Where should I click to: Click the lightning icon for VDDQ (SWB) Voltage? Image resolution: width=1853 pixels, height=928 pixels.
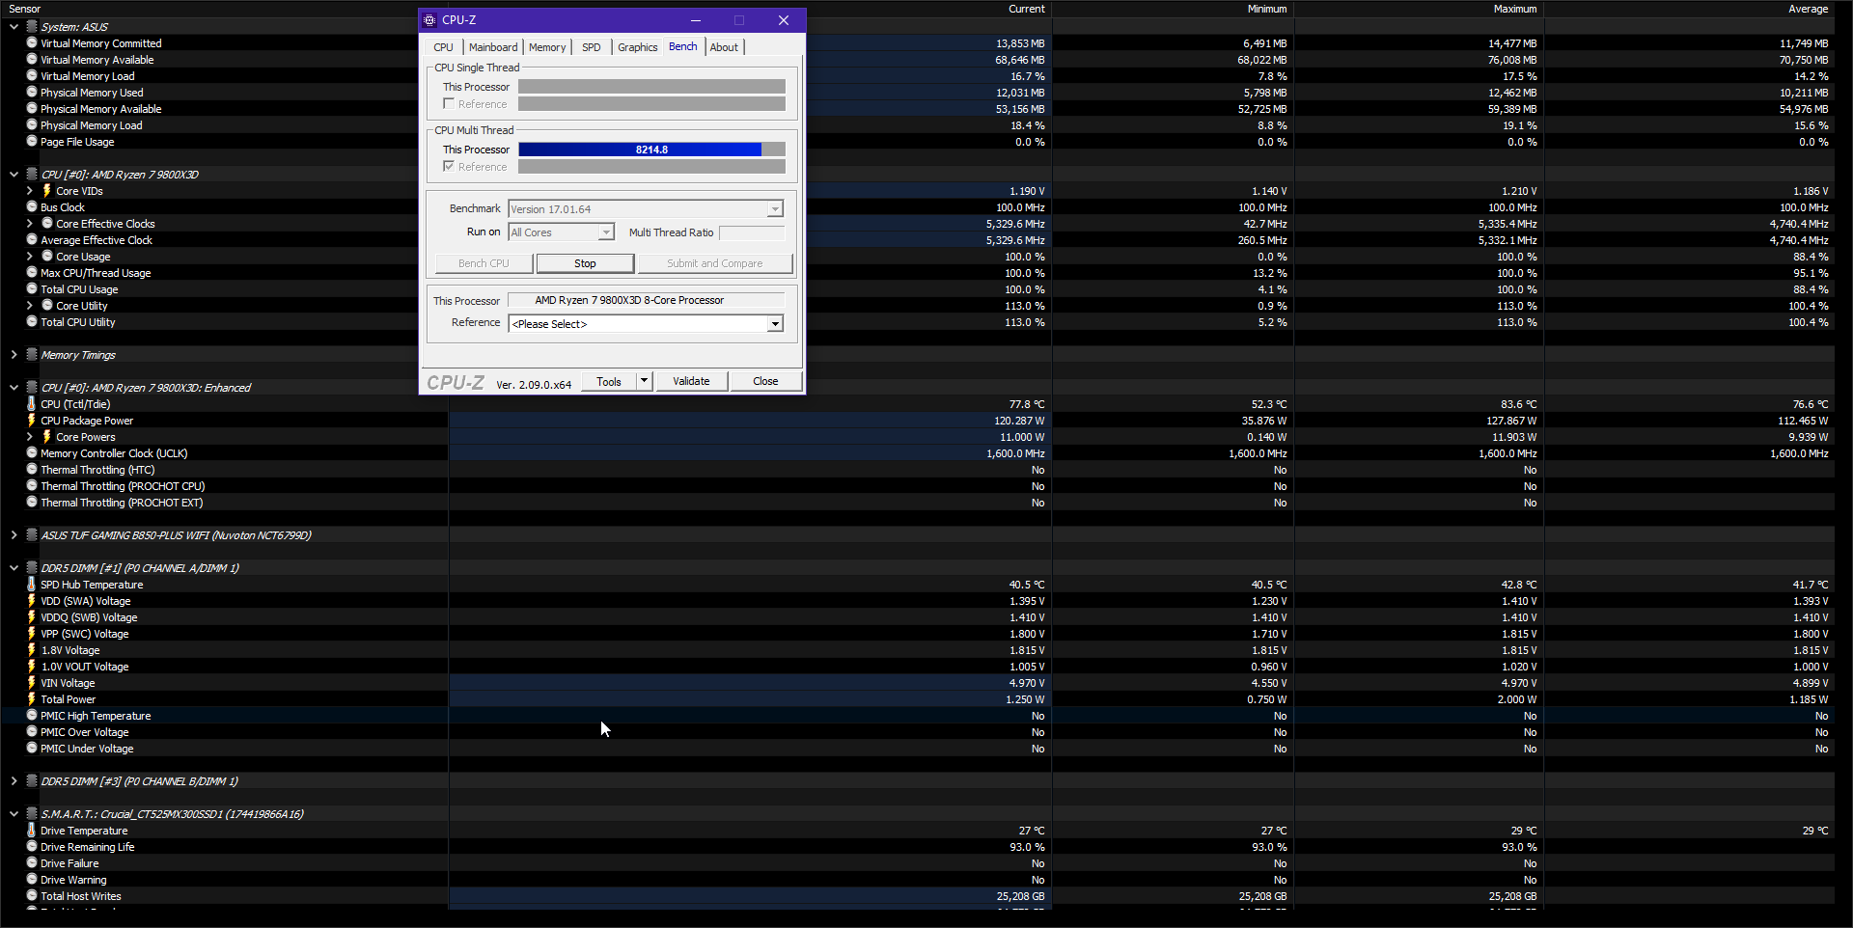[32, 617]
